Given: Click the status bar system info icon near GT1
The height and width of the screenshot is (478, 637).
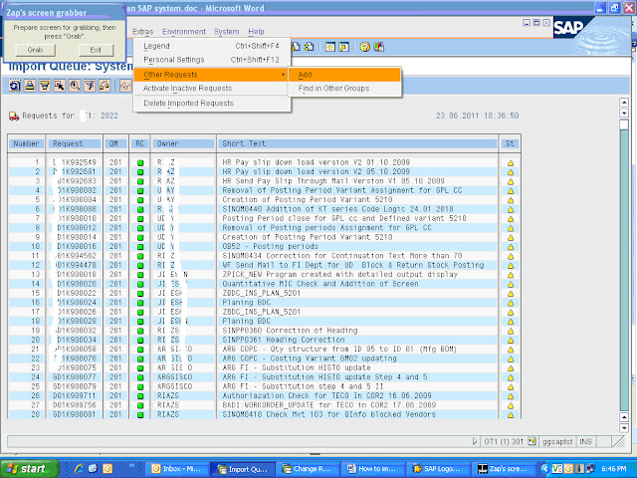Looking at the screenshot, I should pyautogui.click(x=531, y=441).
